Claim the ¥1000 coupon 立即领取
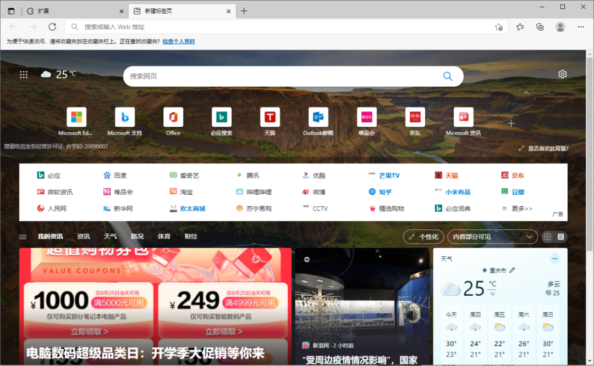 pos(90,331)
